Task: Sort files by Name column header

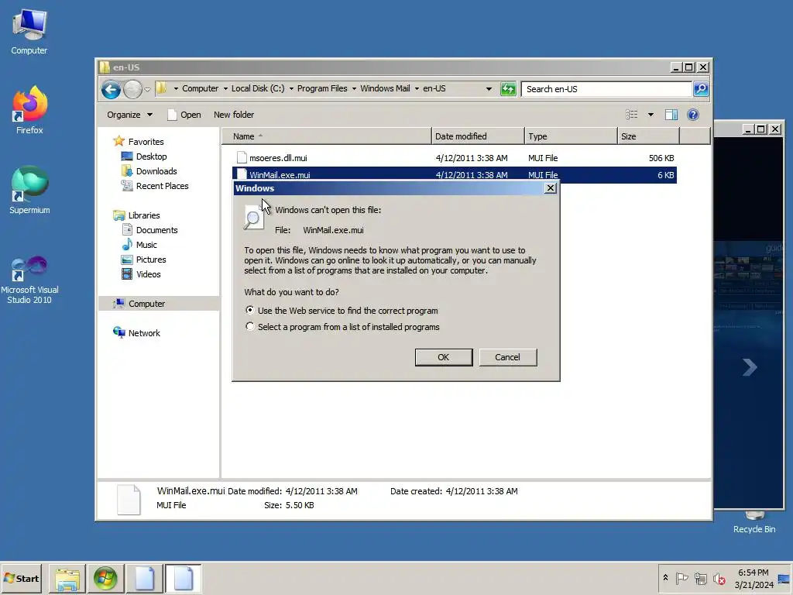Action: pyautogui.click(x=327, y=136)
